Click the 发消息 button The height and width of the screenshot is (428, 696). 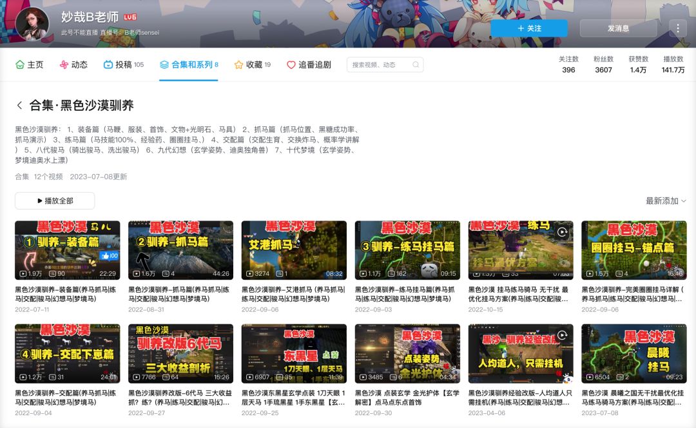click(618, 28)
